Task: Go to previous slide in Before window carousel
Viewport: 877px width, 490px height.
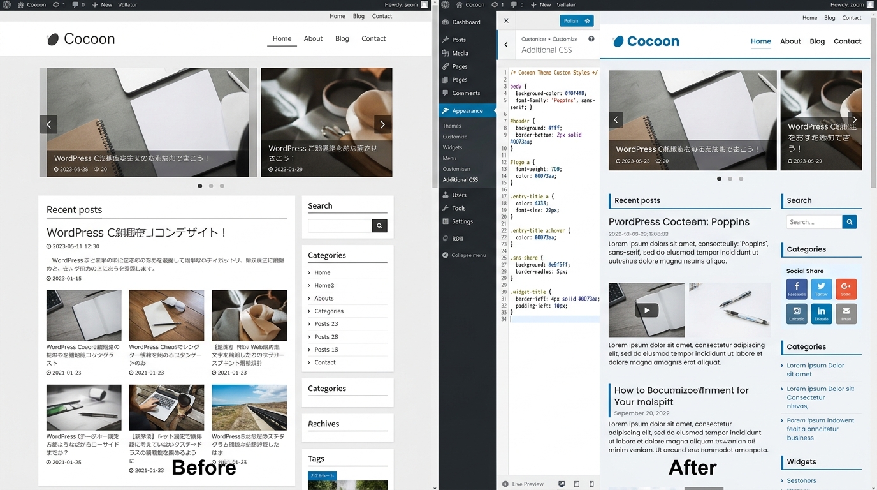Action: (x=48, y=124)
